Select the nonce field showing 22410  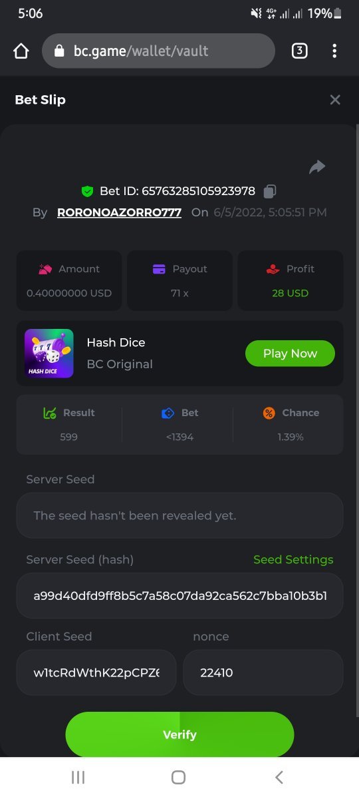263,672
